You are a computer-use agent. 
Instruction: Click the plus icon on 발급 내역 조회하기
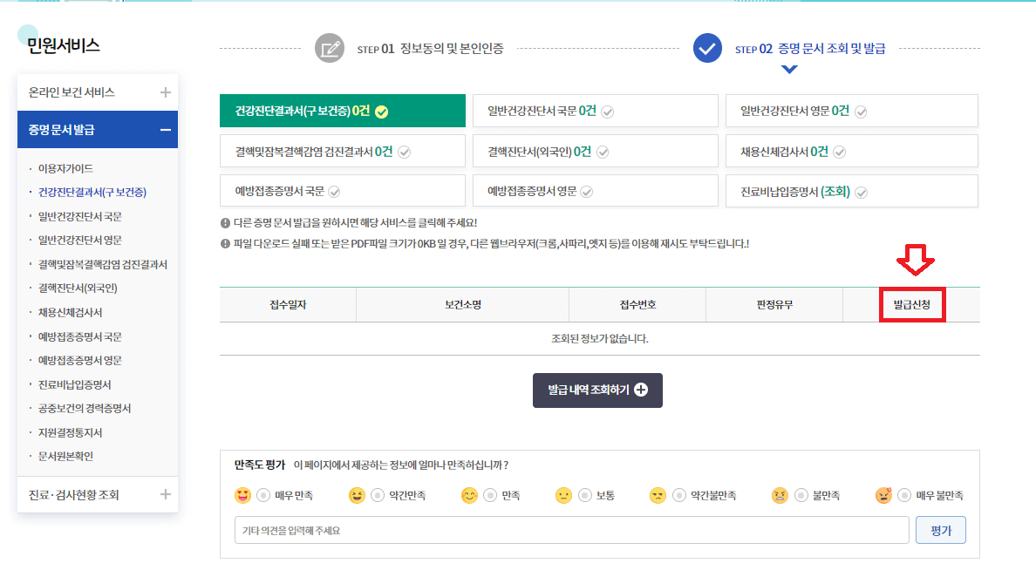(x=641, y=390)
